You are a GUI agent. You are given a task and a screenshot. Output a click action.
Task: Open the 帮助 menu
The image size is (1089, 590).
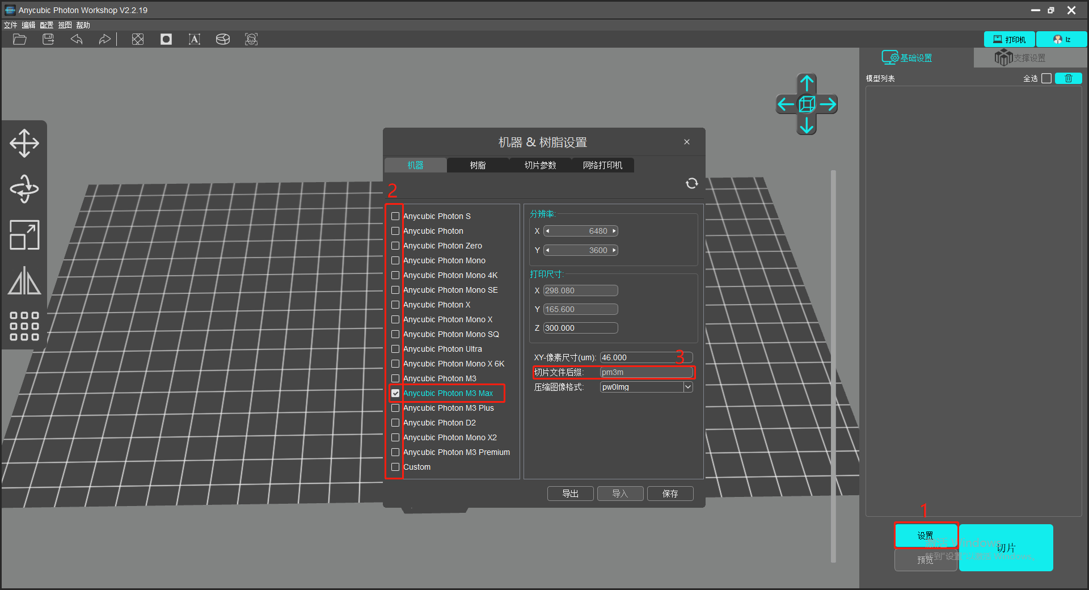(83, 25)
